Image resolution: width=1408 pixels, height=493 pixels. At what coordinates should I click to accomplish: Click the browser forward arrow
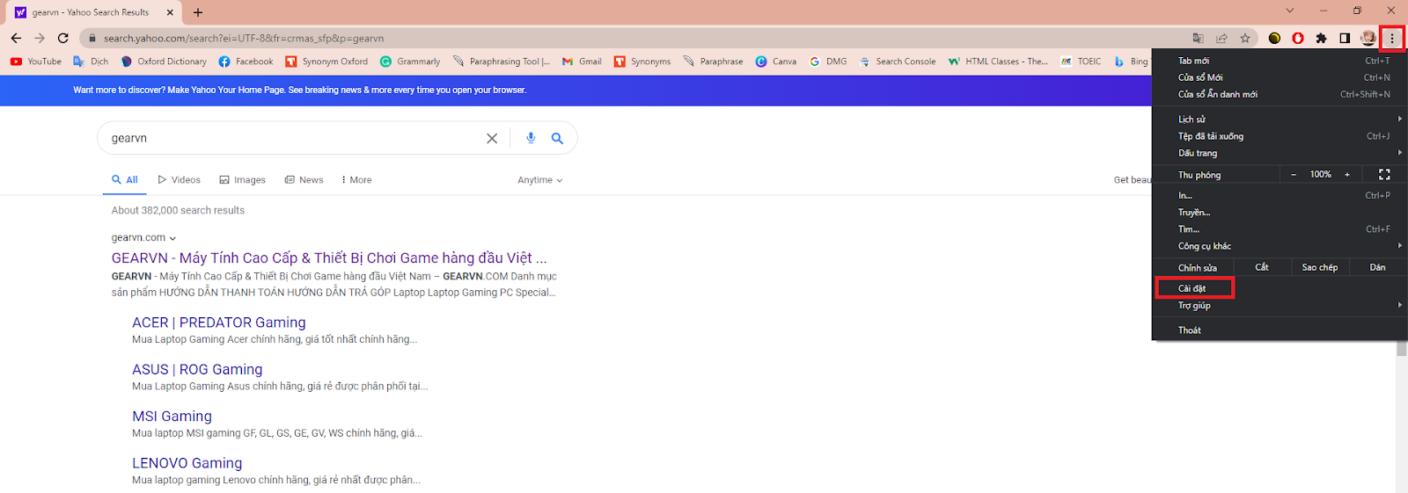point(40,38)
